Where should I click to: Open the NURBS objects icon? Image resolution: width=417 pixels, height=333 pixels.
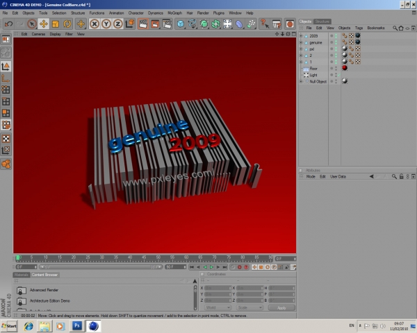[204, 24]
